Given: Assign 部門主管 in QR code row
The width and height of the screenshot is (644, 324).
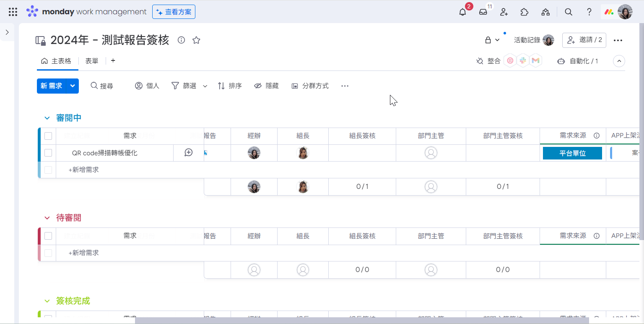Looking at the screenshot, I should pyautogui.click(x=431, y=153).
